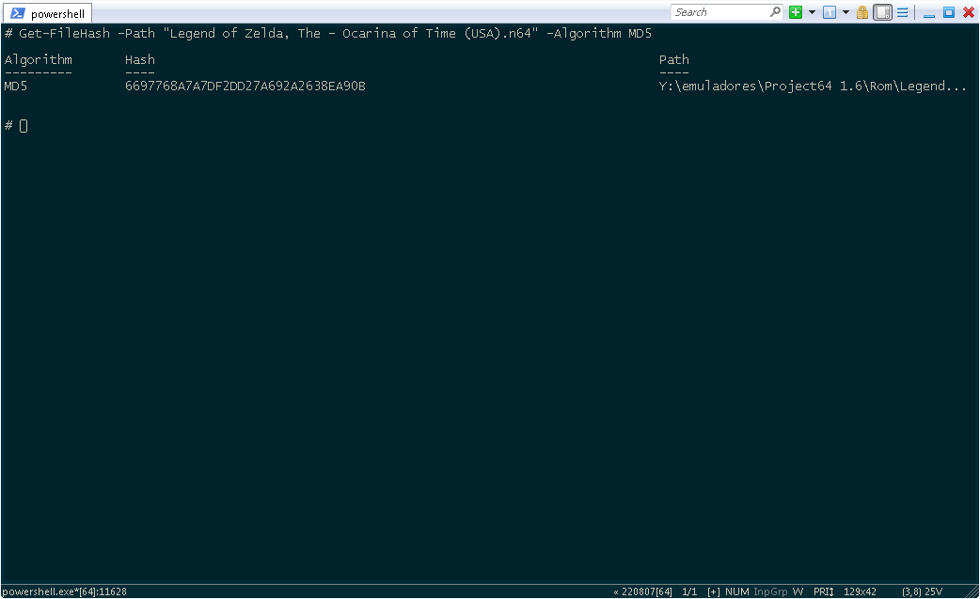Select the powershell tab

tap(49, 14)
